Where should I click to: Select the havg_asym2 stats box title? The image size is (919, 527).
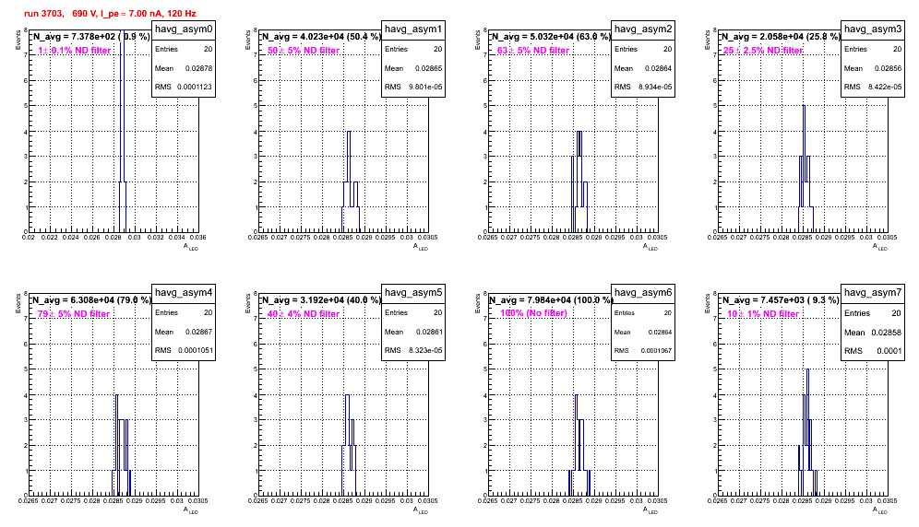[x=643, y=29]
